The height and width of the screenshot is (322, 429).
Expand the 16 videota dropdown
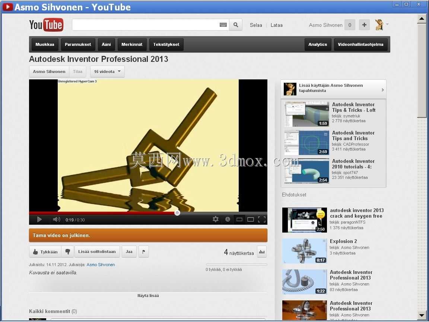click(x=107, y=72)
